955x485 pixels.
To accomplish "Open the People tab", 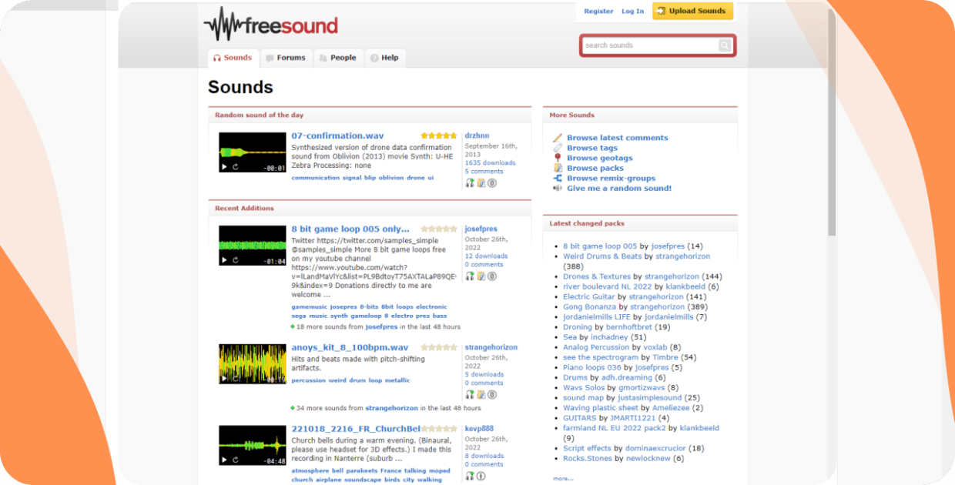I will tap(338, 57).
